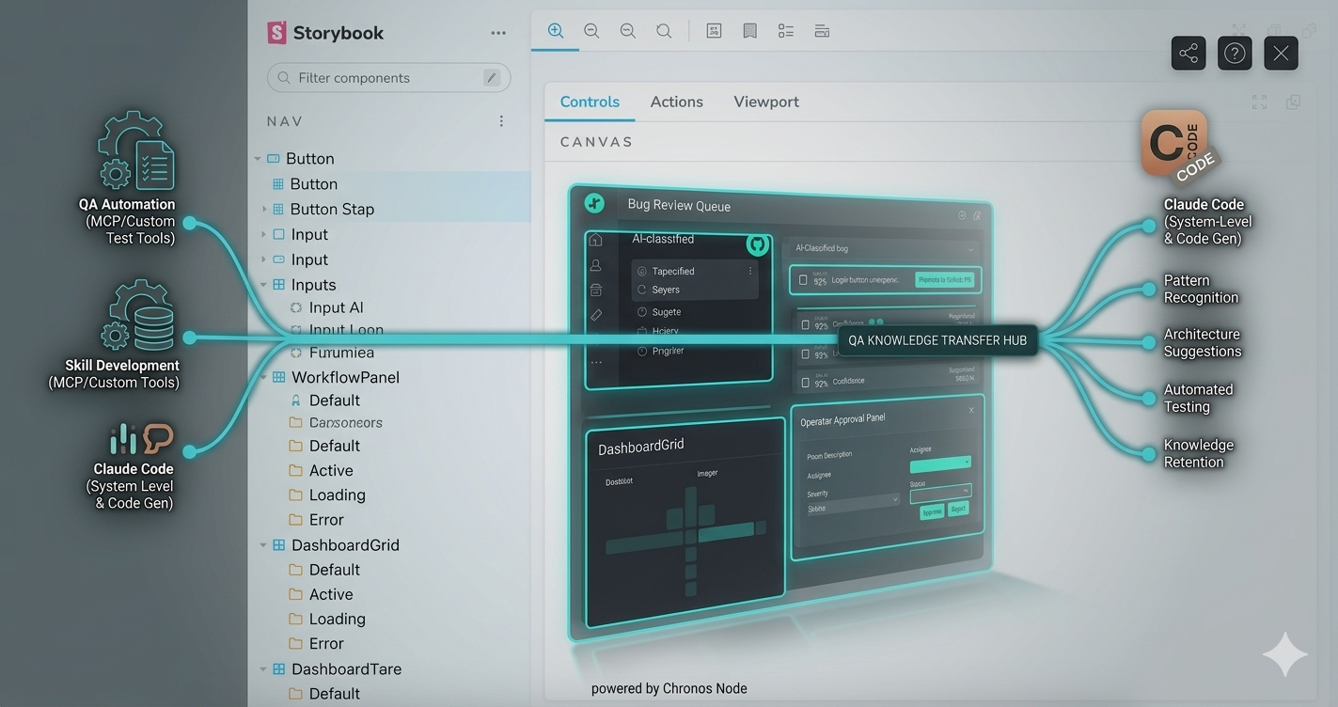Screen dimensions: 1338x707
Task: Select the zoom in magnifier tool
Action: 555,30
